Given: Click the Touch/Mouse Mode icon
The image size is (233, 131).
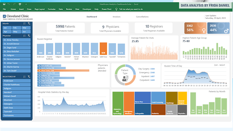Looking at the screenshot, I should 20,4.
